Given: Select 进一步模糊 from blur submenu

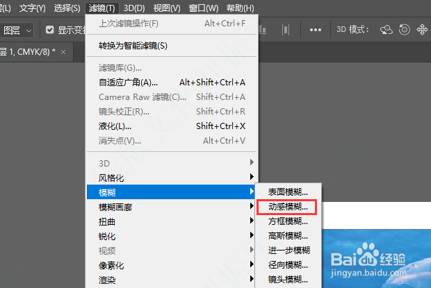Looking at the screenshot, I should click(288, 250).
